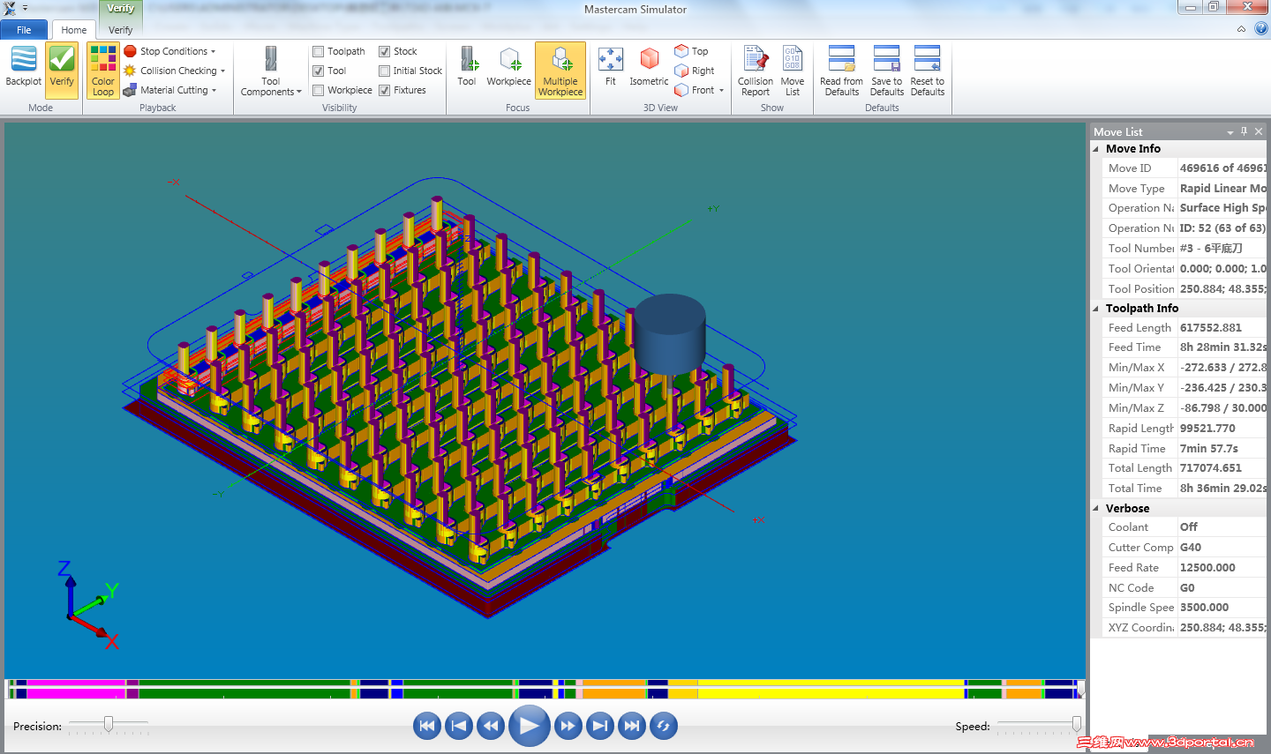Switch to Isometric 3D view
The height and width of the screenshot is (754, 1271).
pyautogui.click(x=649, y=66)
